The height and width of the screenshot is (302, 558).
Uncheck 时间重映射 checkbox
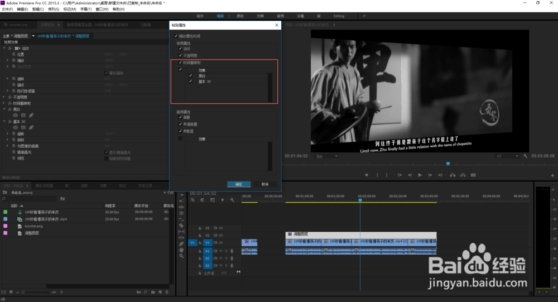point(180,63)
